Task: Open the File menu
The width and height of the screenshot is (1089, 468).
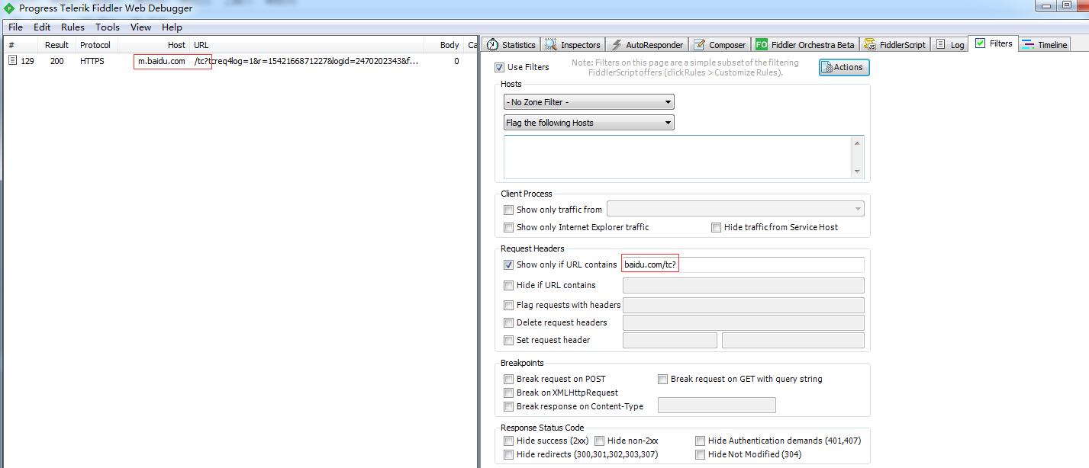Action: (15, 27)
